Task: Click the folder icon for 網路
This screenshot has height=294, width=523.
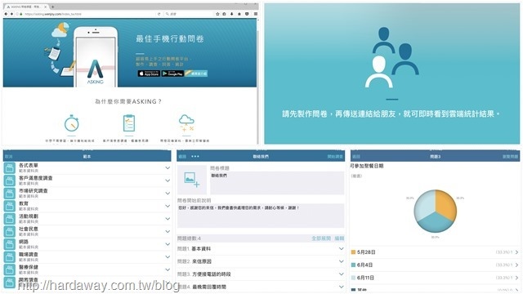Action: (10, 244)
